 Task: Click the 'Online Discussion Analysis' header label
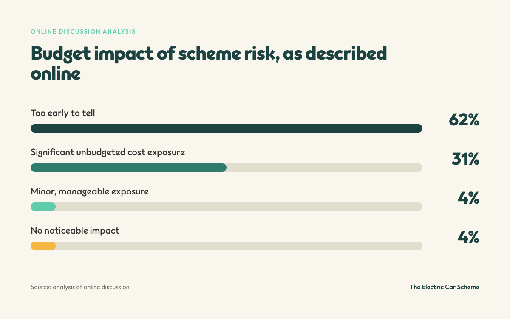[83, 31]
